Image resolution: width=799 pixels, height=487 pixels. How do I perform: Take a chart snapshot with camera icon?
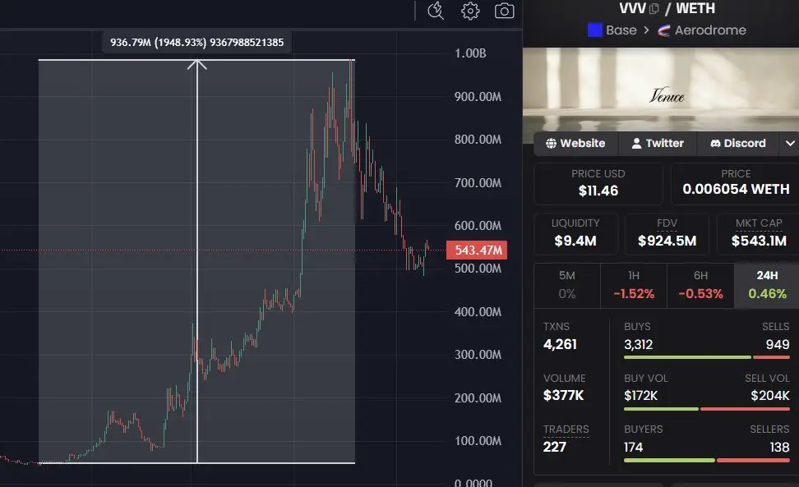(504, 11)
